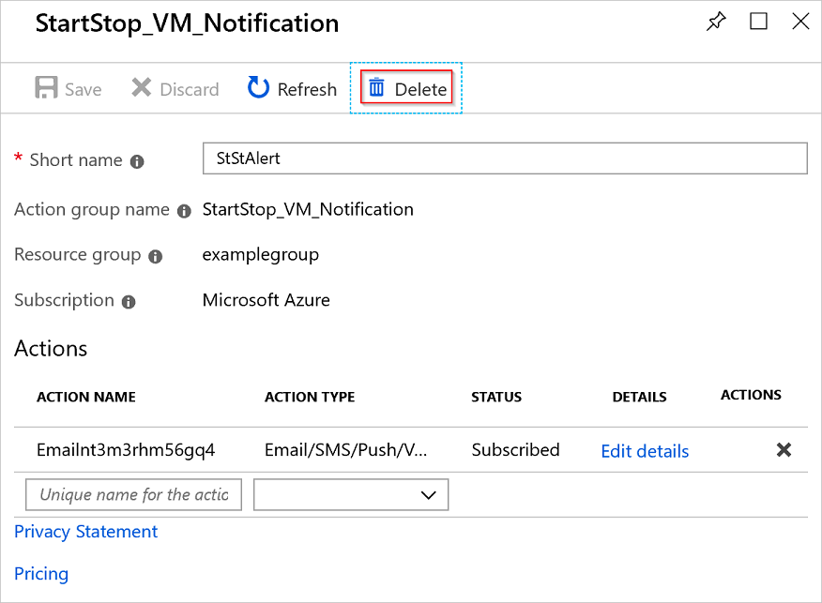Click the Save floppy disk icon
Screen dimensions: 822x603
point(46,89)
